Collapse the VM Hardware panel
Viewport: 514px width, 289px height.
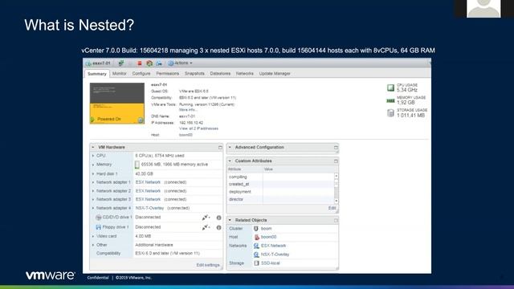93,148
